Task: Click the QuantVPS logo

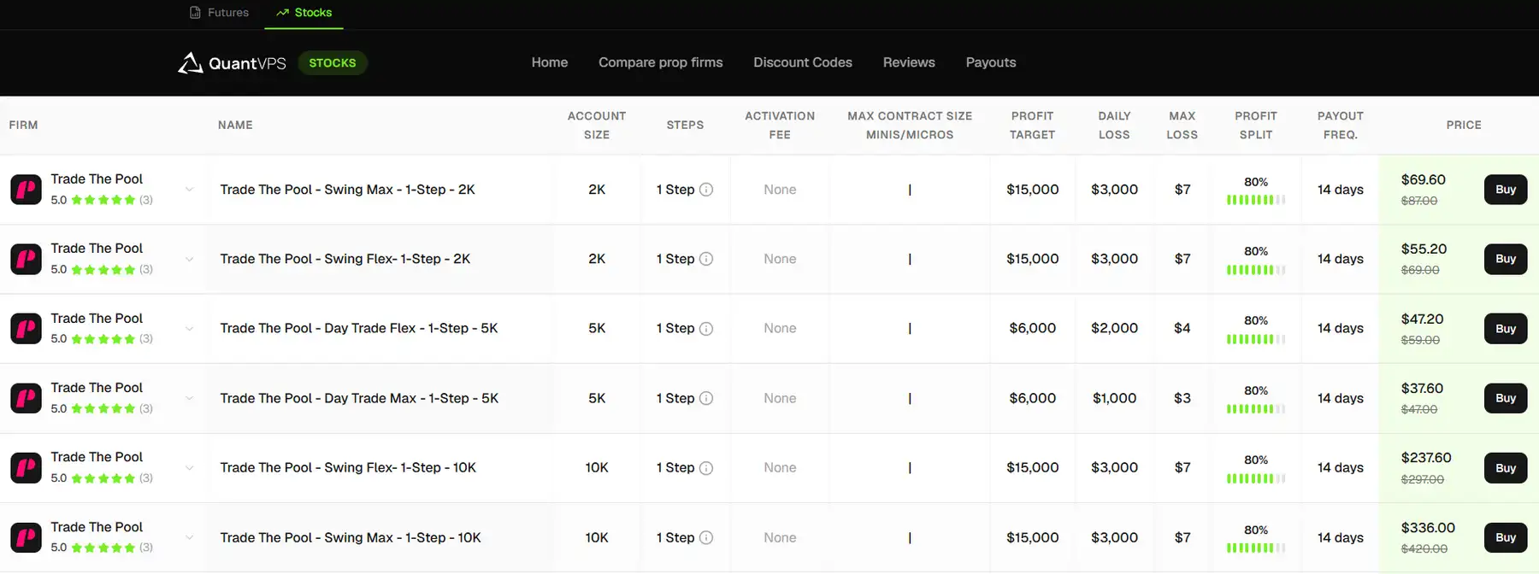Action: click(232, 63)
